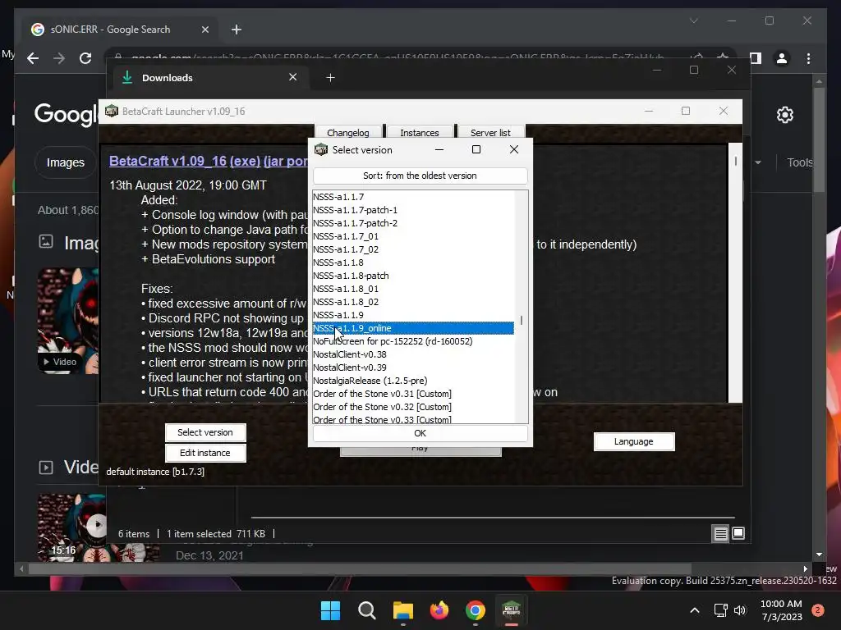Select NSSS-a1.1.8 version
841x630 pixels.
(x=413, y=262)
